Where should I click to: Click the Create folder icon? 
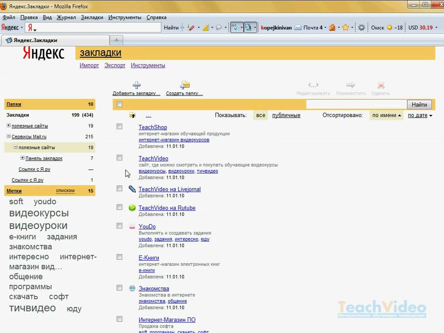pyautogui.click(x=185, y=85)
